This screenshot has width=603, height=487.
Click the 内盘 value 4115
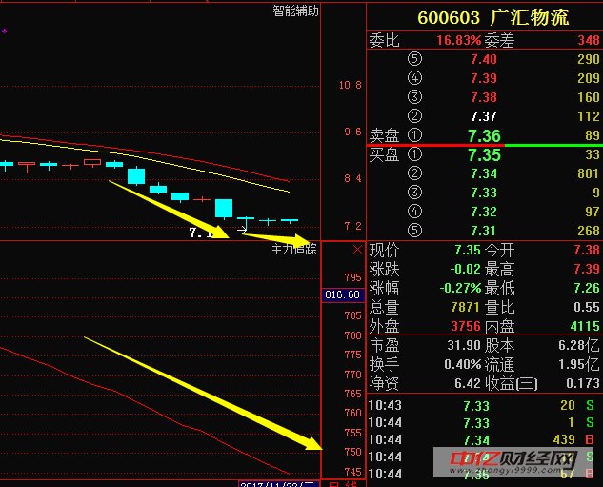point(585,326)
